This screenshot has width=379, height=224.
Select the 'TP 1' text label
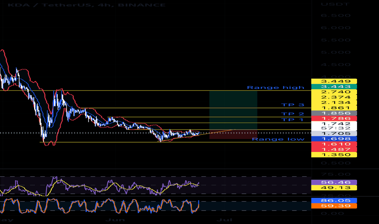292,120
